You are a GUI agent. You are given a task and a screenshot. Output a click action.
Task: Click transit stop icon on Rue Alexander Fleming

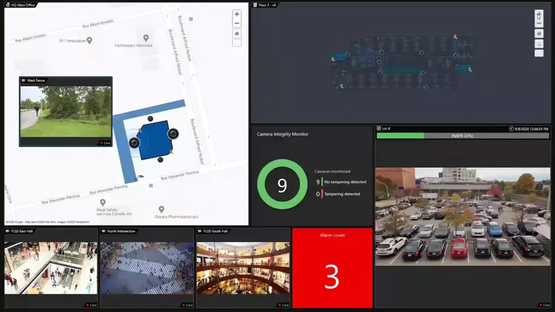(x=151, y=185)
